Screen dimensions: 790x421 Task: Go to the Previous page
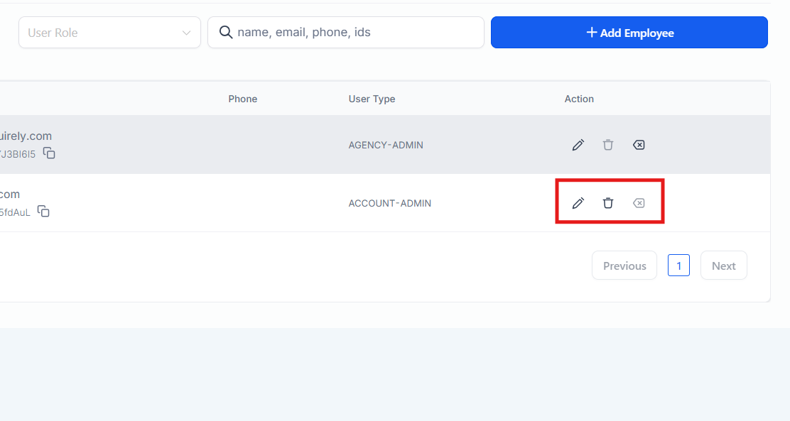click(x=624, y=266)
